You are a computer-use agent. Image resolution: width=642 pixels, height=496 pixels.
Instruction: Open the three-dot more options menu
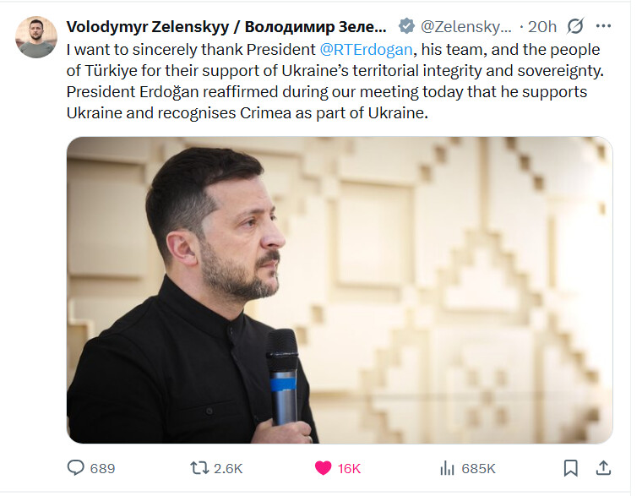(603, 26)
